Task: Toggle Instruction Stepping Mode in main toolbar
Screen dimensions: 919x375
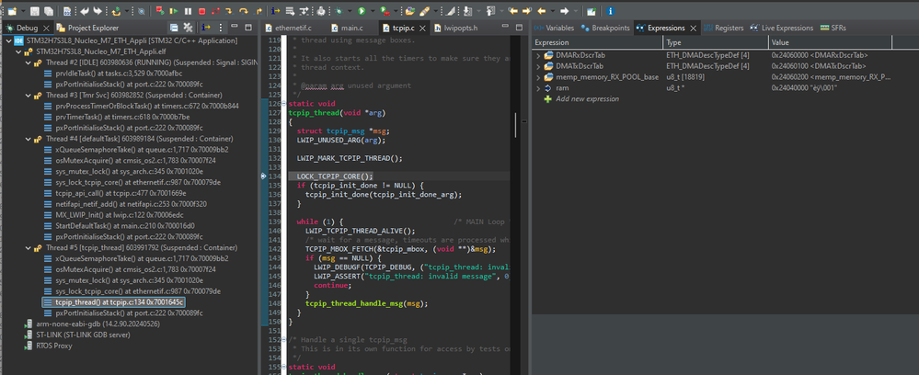Action: click(x=275, y=11)
